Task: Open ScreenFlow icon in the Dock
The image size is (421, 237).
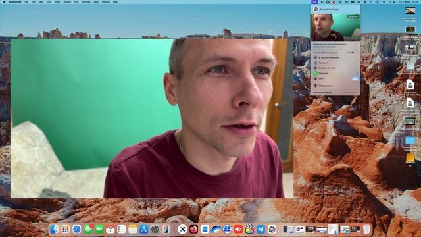Action: pos(272,229)
